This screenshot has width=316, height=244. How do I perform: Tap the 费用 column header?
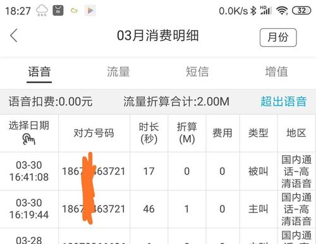(222, 133)
